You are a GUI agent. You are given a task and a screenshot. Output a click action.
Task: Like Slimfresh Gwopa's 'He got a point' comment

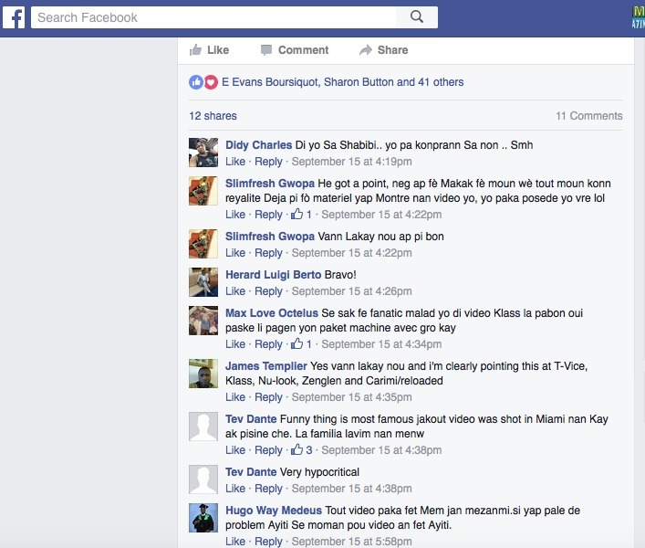pyautogui.click(x=235, y=215)
